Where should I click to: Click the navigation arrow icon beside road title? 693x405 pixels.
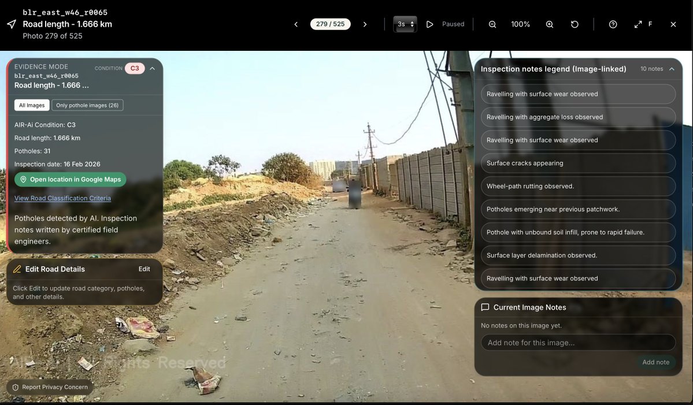(x=12, y=24)
